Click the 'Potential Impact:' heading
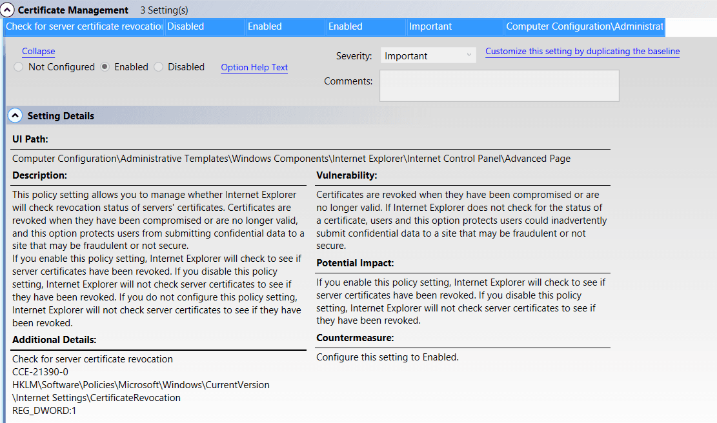The width and height of the screenshot is (717, 423). pos(355,263)
